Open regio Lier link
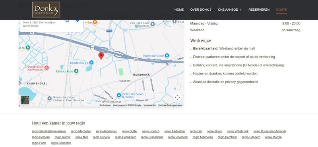This screenshot has height=147, width=318. point(196,131)
